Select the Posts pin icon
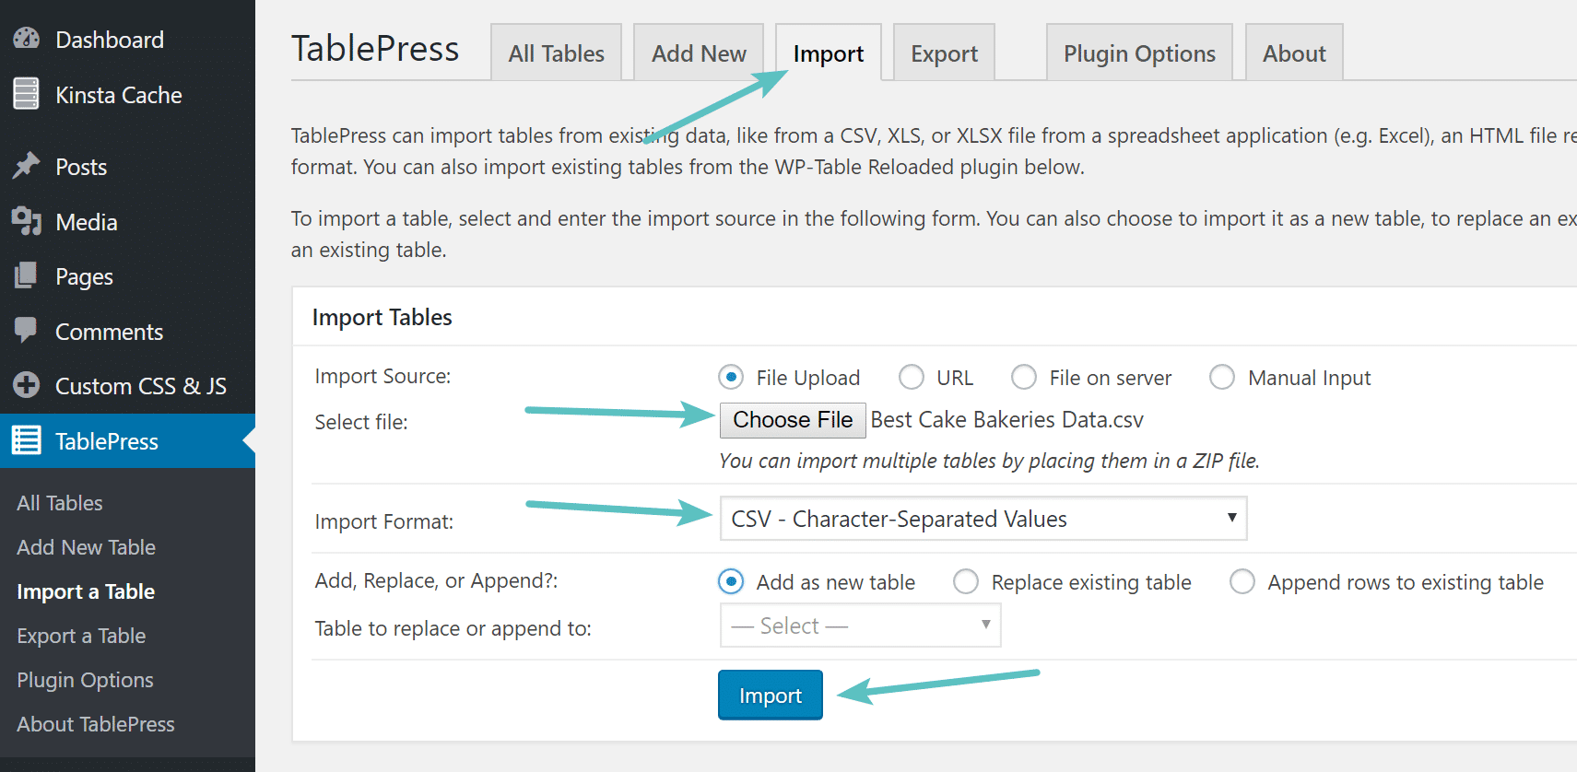Screen dimensions: 1577x772 (x=27, y=166)
